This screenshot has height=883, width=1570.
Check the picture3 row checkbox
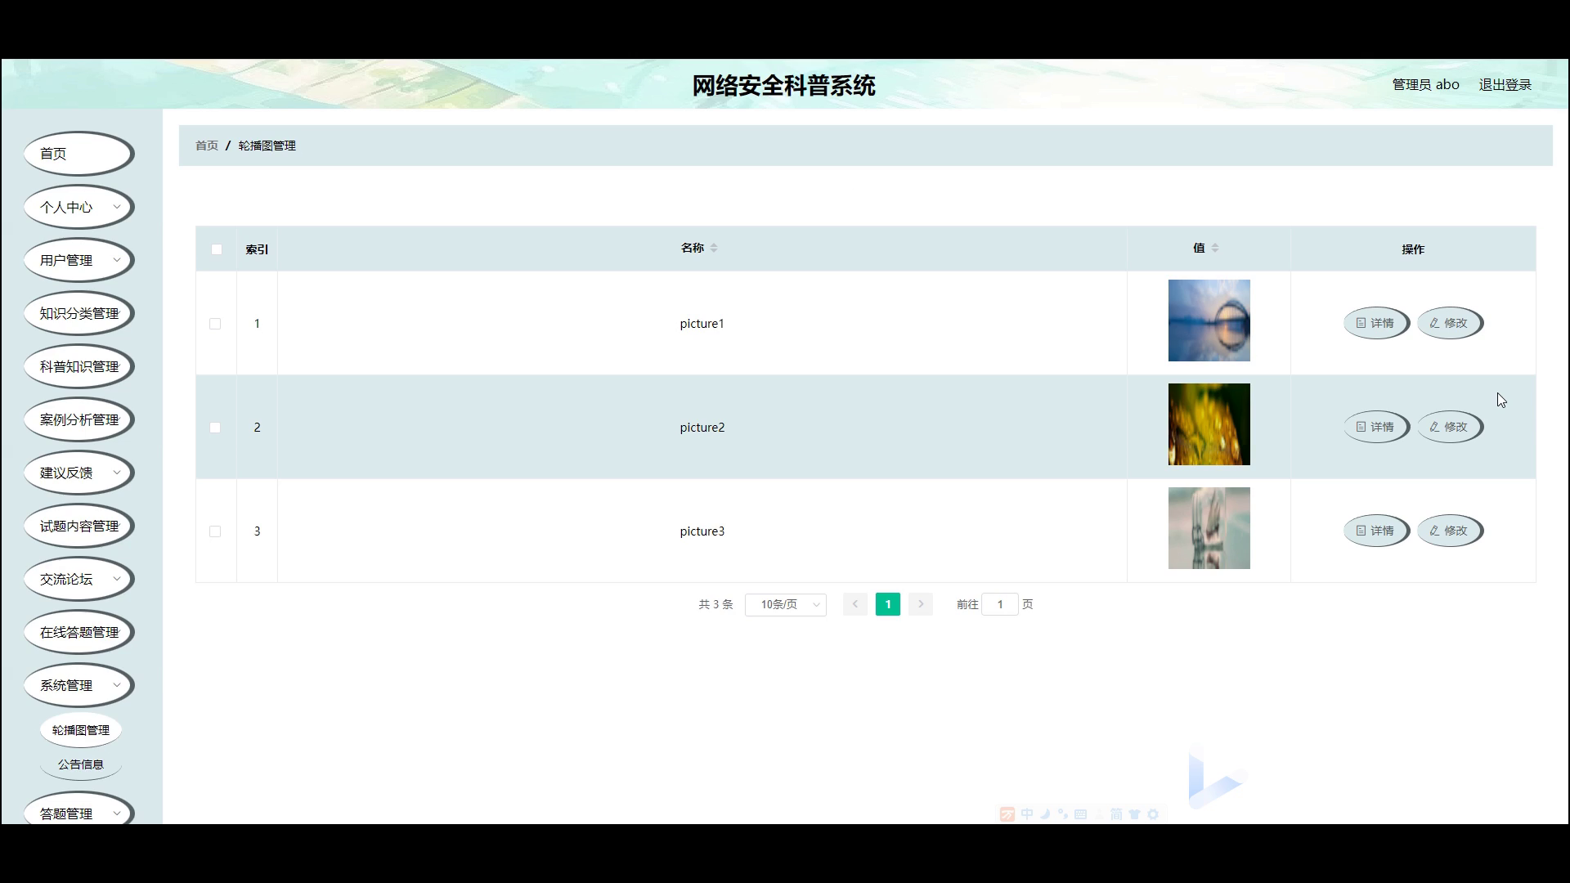pyautogui.click(x=215, y=531)
